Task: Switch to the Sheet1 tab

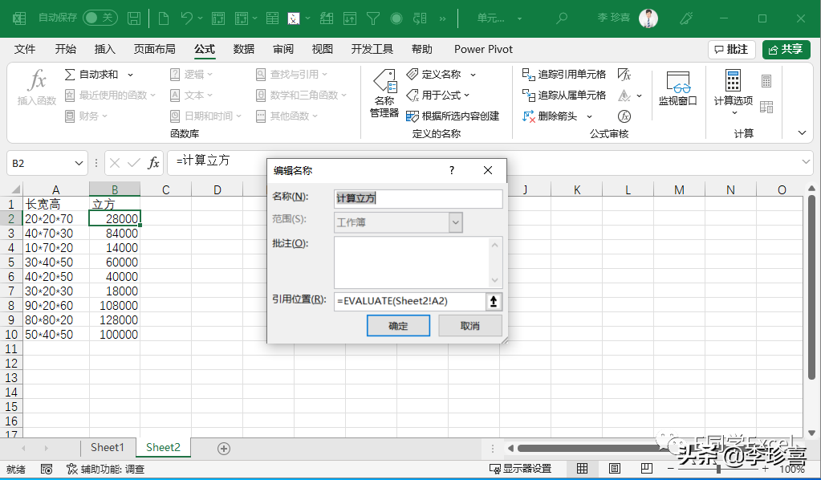Action: click(108, 448)
